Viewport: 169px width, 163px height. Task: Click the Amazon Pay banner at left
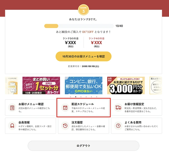click(11, 85)
